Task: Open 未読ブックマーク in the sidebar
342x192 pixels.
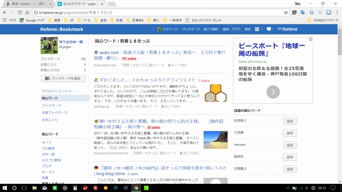Action: pyautogui.click(x=55, y=113)
